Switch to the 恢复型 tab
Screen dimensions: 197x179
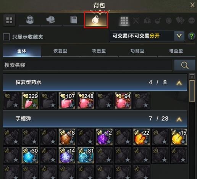point(60,51)
